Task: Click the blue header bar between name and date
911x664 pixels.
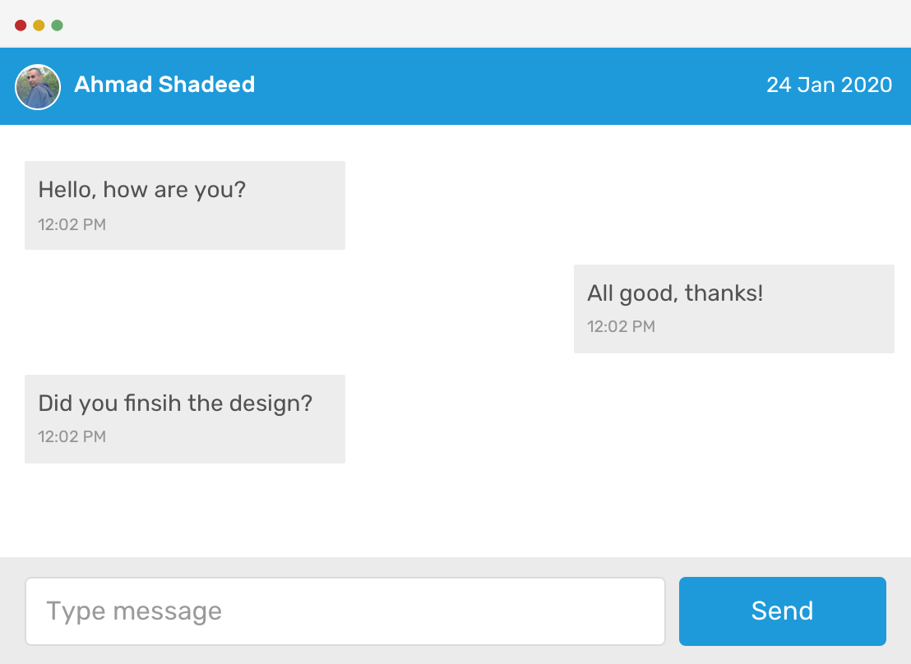Action: [x=510, y=86]
